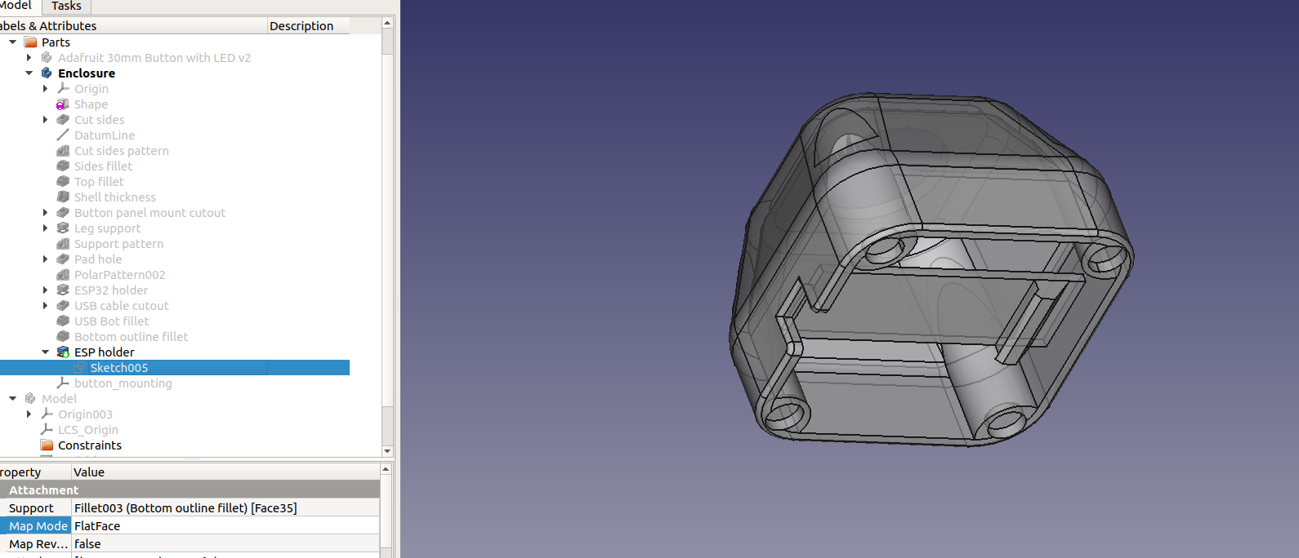Collapse the Model group

pyautogui.click(x=12, y=399)
